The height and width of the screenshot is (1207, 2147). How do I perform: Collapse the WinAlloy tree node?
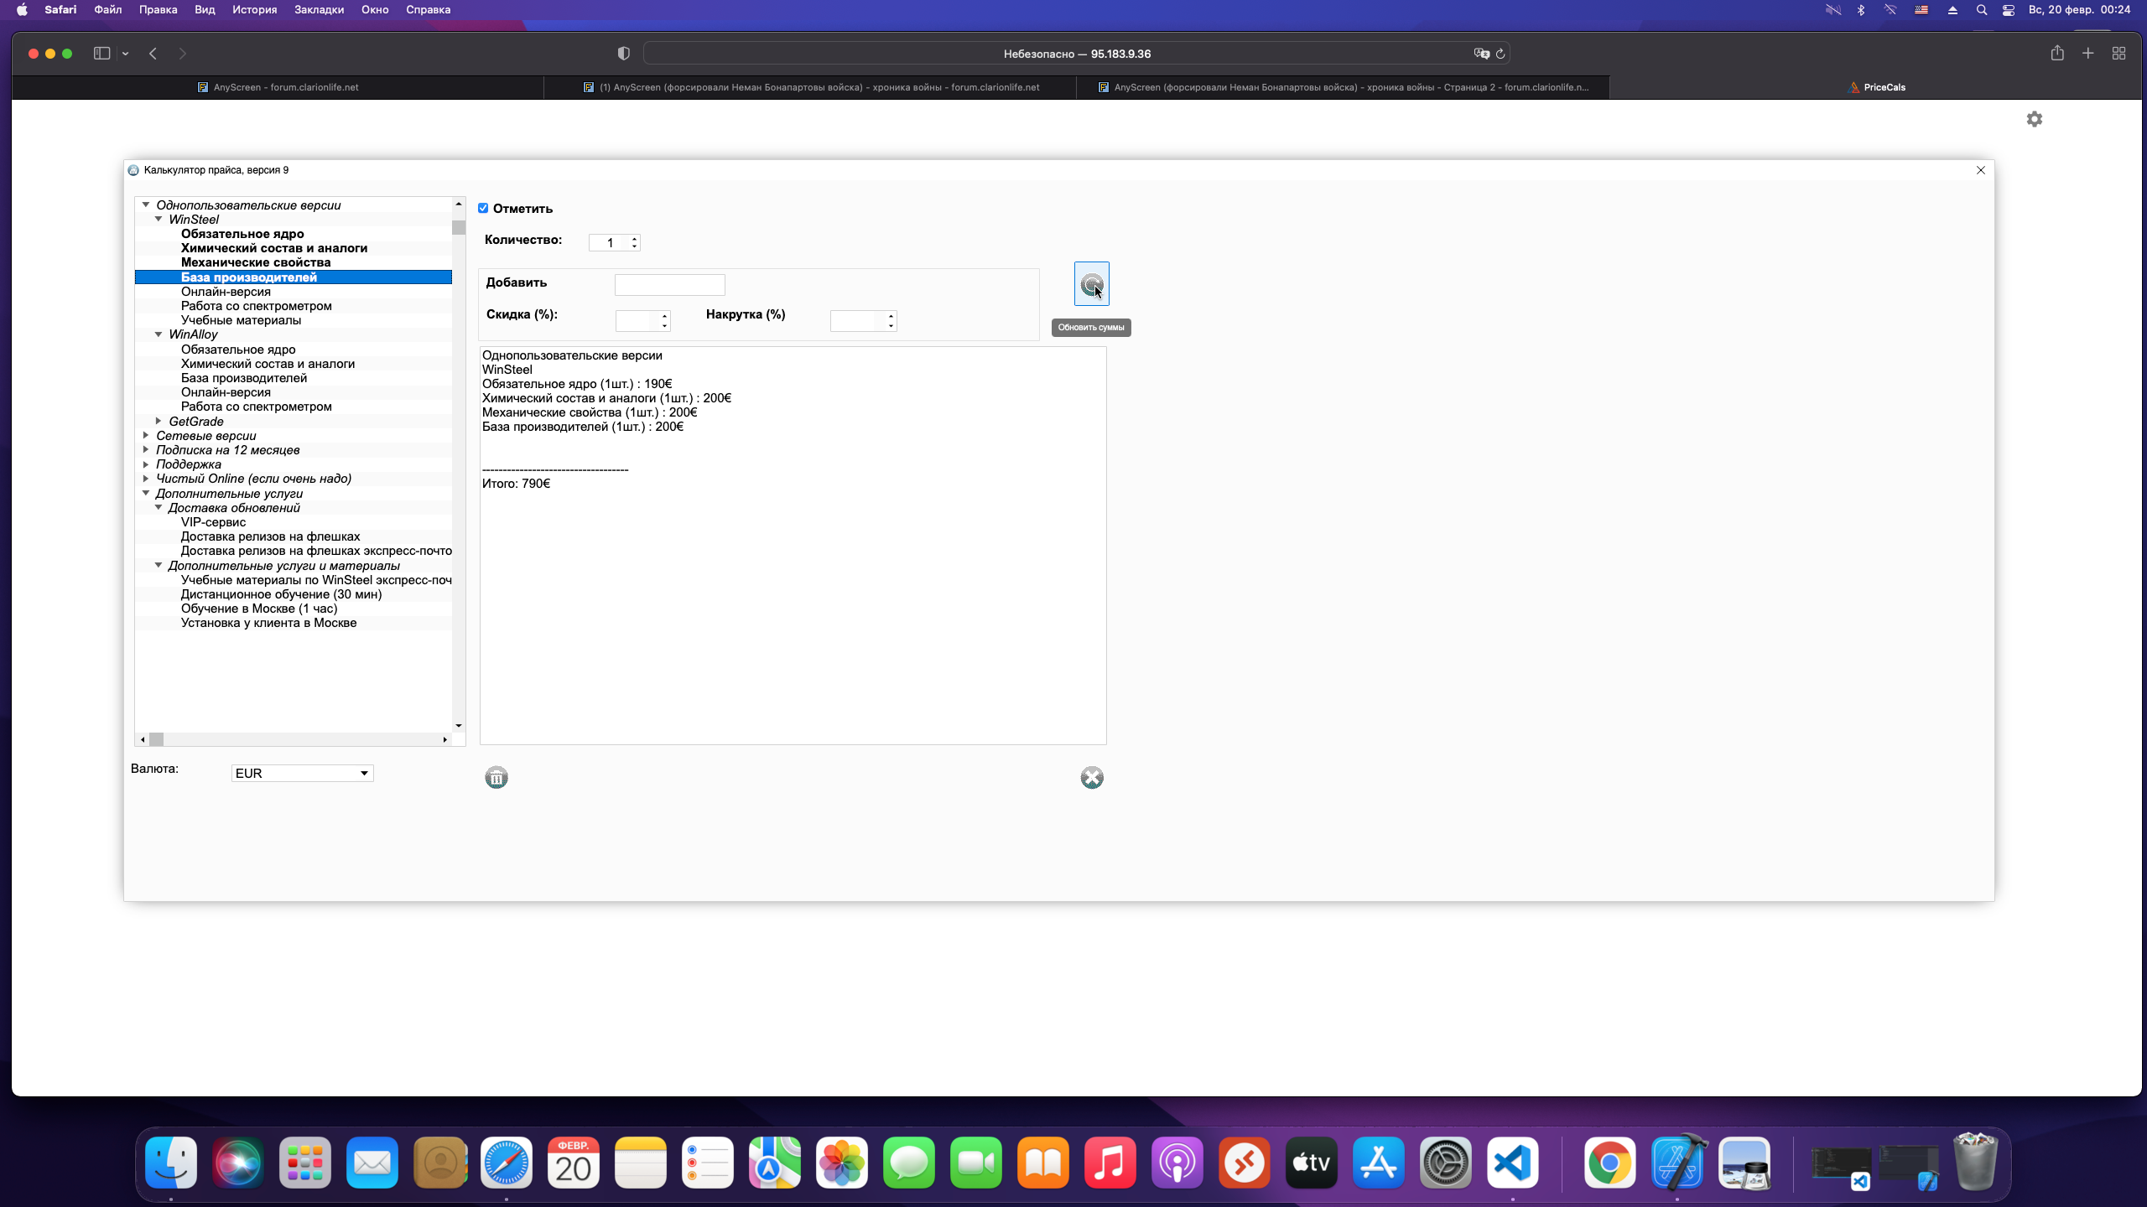point(159,334)
